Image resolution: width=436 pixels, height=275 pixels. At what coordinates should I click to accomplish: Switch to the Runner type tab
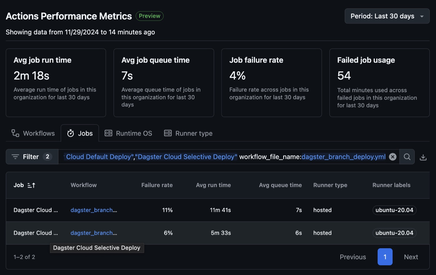(188, 133)
